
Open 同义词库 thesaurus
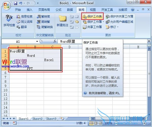24,22
